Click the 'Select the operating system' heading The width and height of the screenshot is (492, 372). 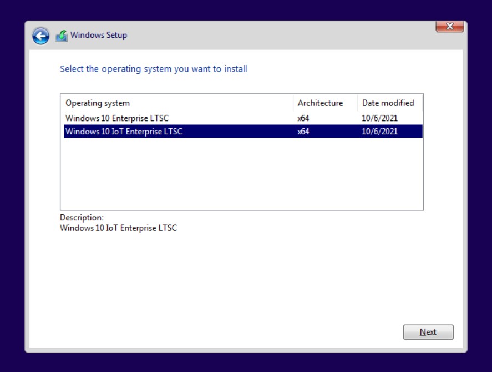click(x=154, y=69)
